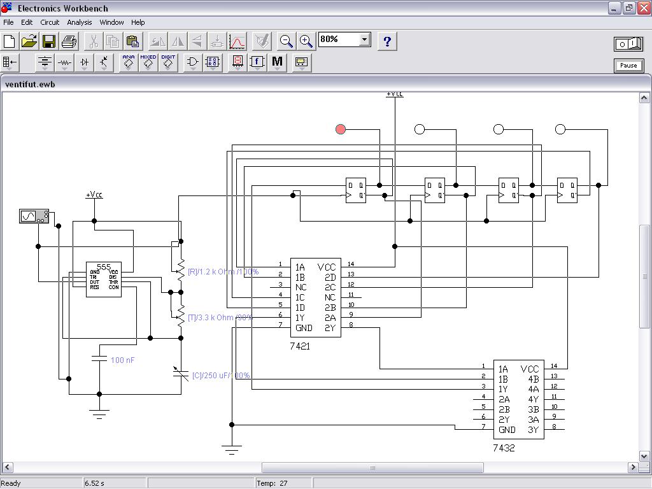Open the Indicators parts bin

click(237, 62)
